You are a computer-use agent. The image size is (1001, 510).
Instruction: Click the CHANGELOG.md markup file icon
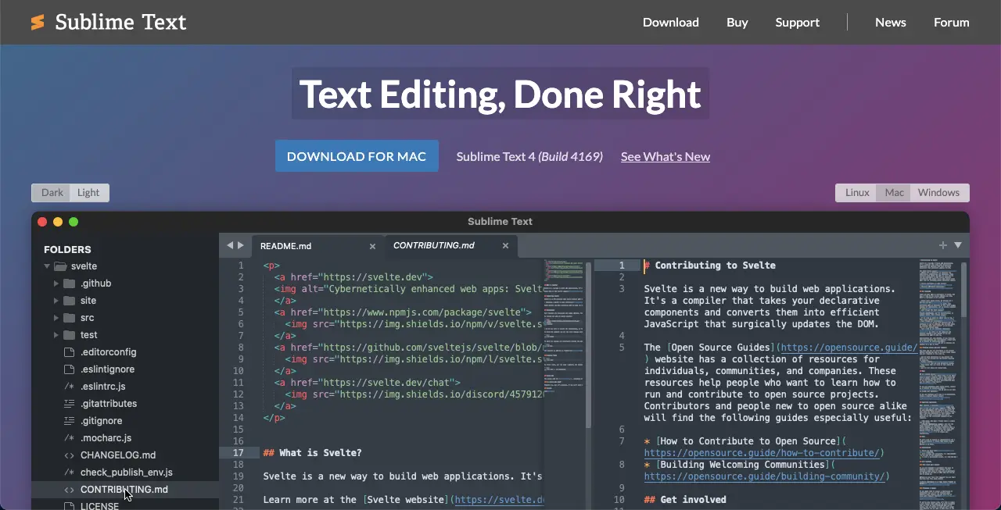tap(69, 455)
